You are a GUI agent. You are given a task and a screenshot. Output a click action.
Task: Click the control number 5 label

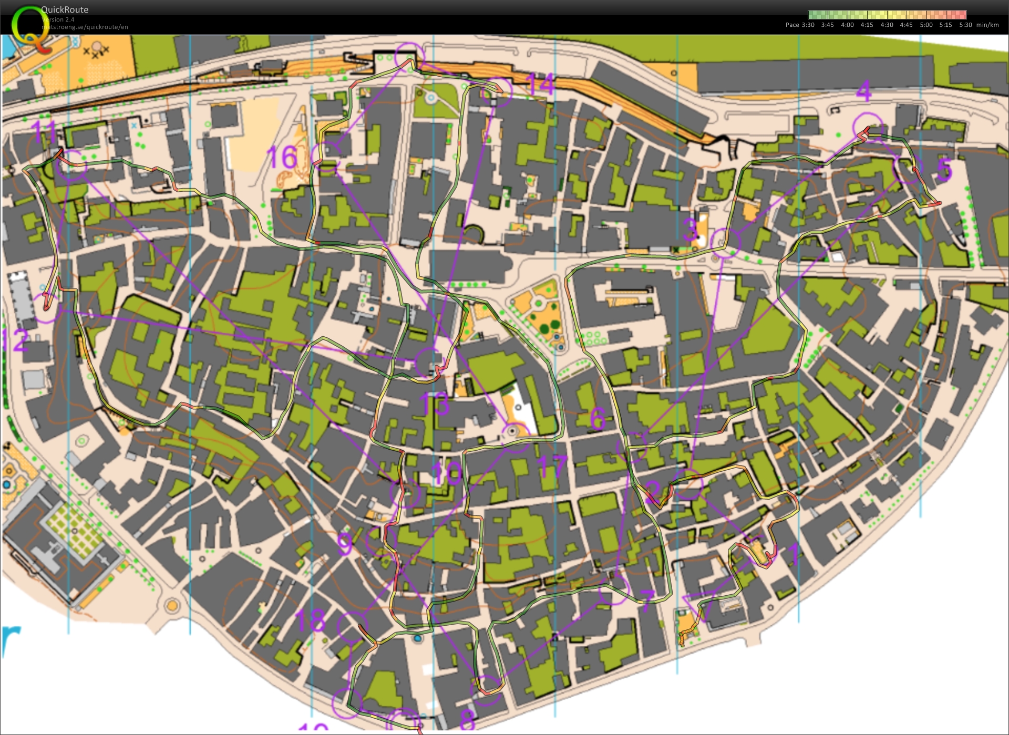pos(944,170)
